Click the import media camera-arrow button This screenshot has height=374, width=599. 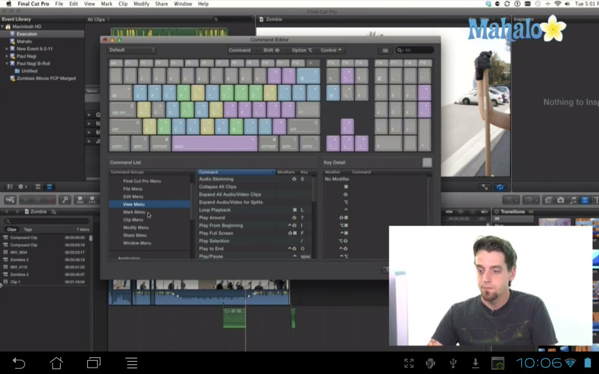10,200
